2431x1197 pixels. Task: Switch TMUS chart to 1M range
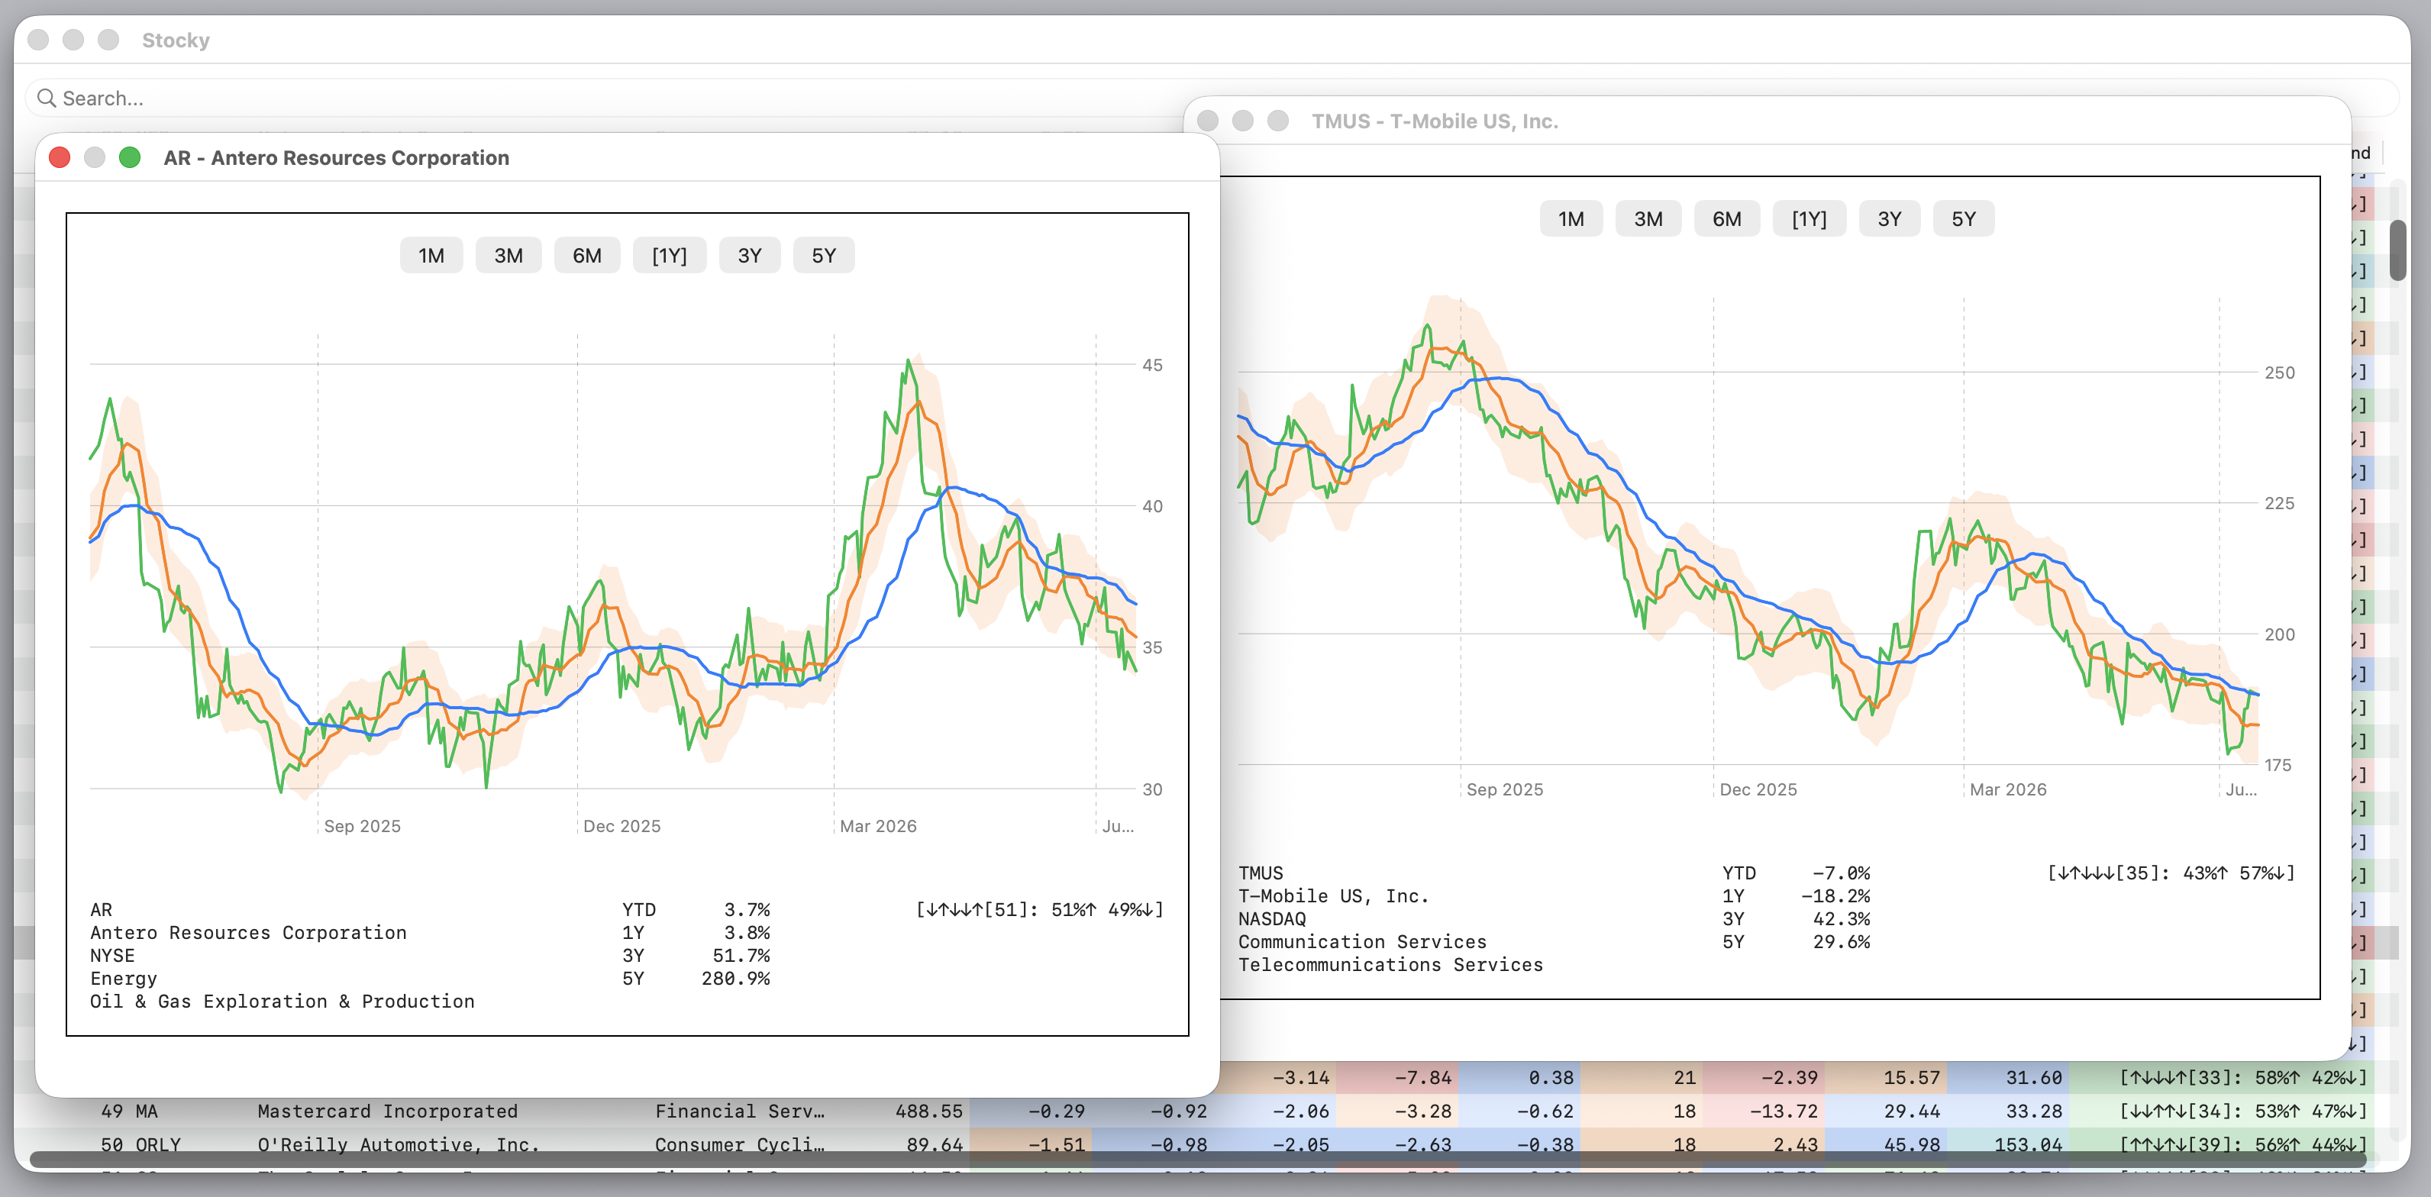click(x=1571, y=219)
